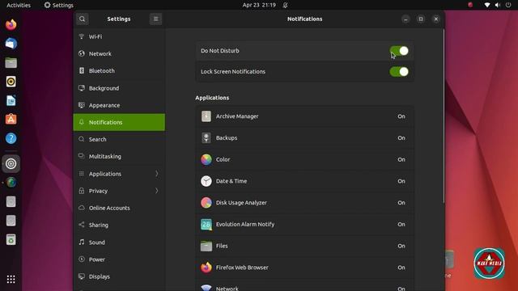Open Help from the dock

(x=11, y=138)
